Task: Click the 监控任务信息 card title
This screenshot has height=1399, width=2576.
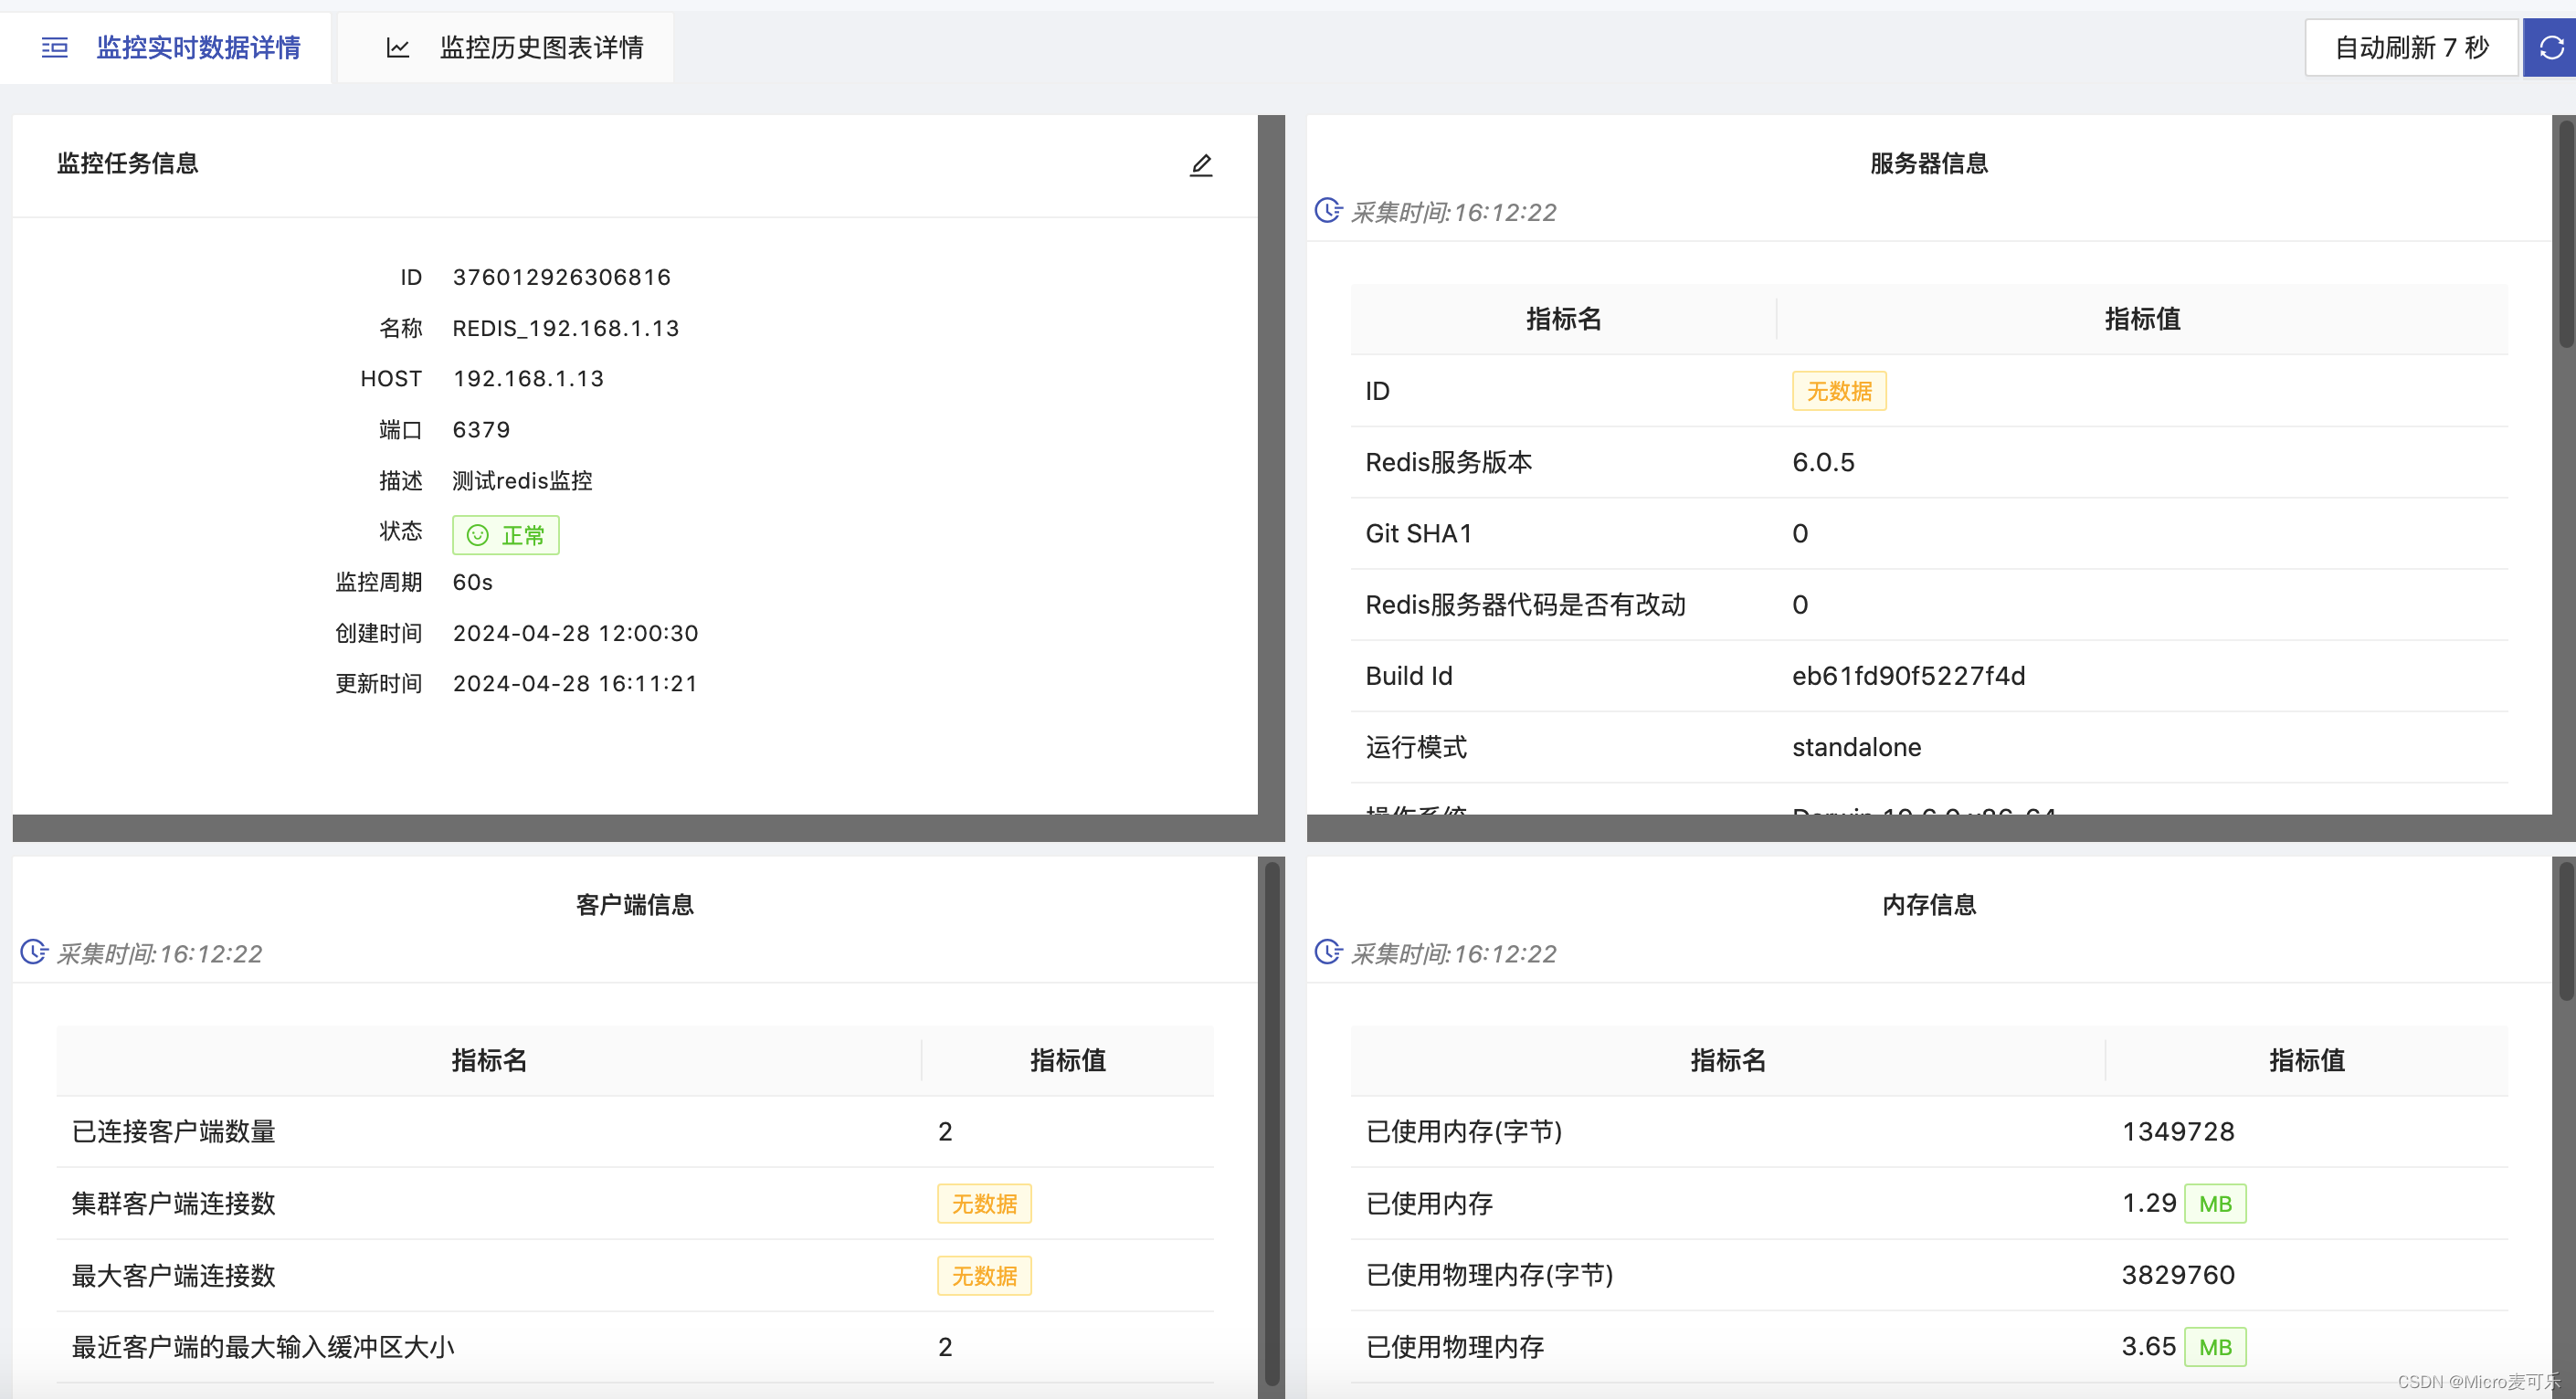Action: tap(127, 164)
